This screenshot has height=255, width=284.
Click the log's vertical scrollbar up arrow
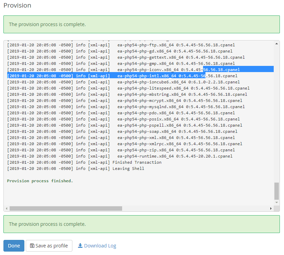point(276,44)
